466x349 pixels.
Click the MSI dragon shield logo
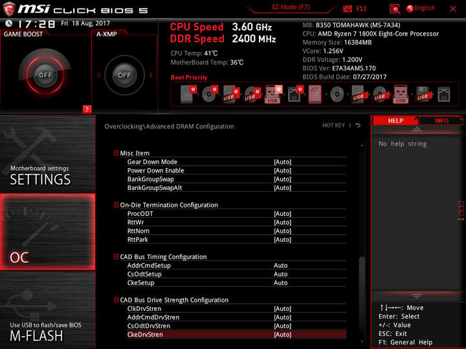pyautogui.click(x=8, y=9)
